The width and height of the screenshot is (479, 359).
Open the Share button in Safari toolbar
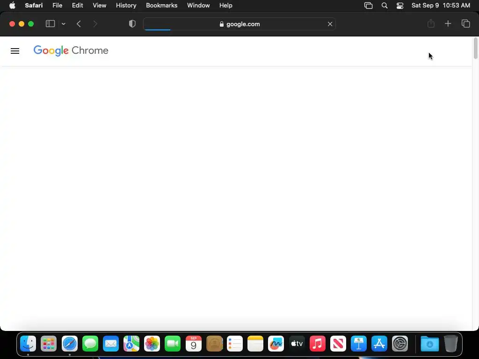click(x=431, y=23)
